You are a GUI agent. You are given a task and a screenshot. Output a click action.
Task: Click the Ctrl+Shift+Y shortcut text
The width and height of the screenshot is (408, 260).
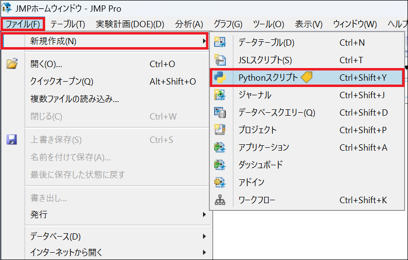point(363,78)
